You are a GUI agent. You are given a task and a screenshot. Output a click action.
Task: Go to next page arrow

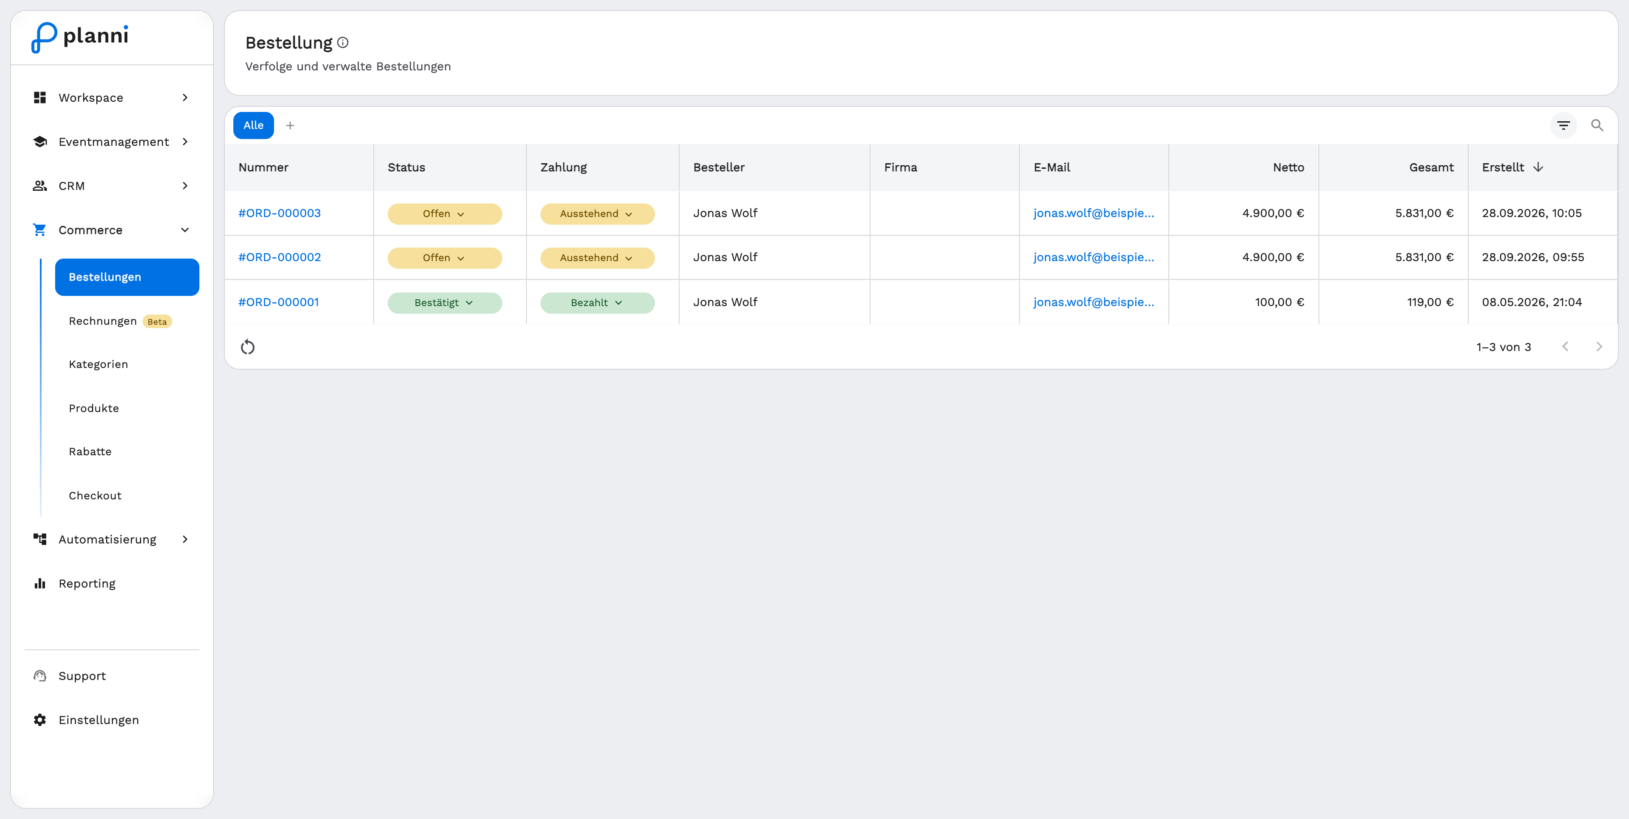pos(1598,347)
